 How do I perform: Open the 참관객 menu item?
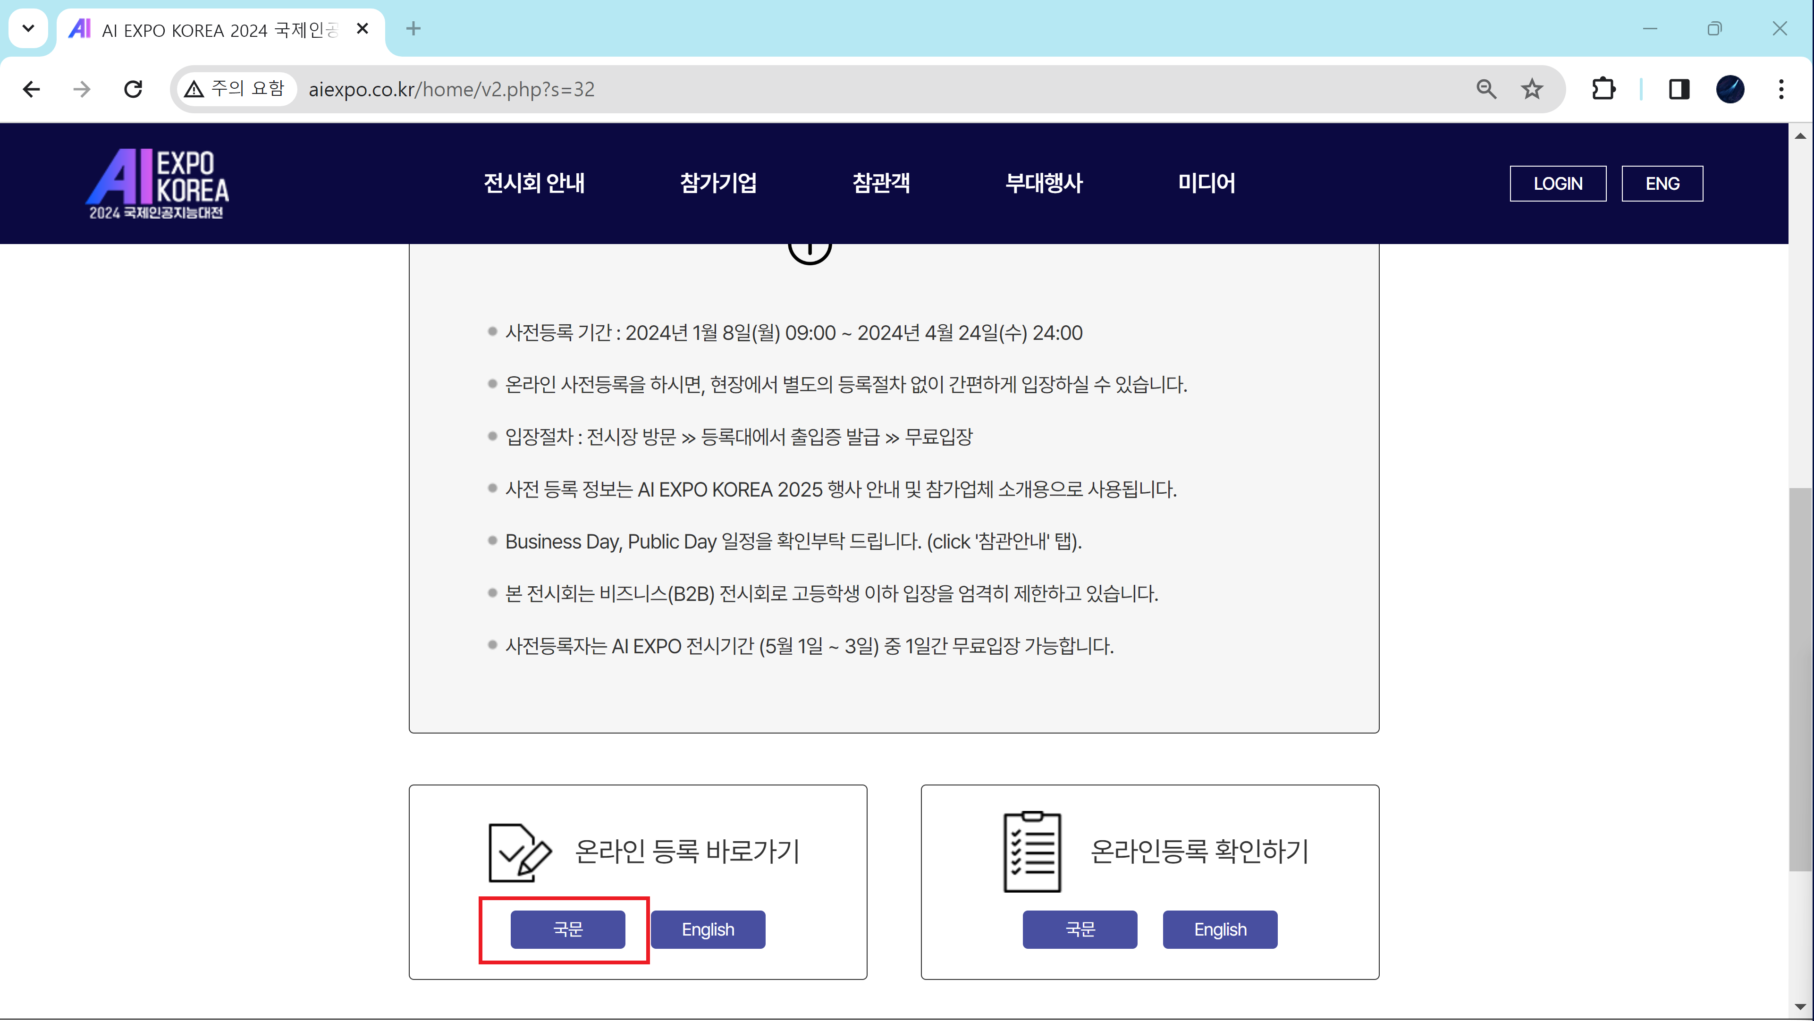880,183
